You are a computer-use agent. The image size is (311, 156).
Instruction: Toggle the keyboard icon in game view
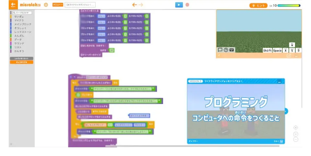(232, 50)
